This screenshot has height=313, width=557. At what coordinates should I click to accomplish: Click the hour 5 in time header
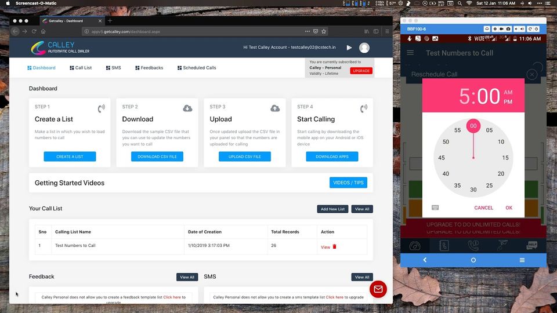tap(464, 96)
